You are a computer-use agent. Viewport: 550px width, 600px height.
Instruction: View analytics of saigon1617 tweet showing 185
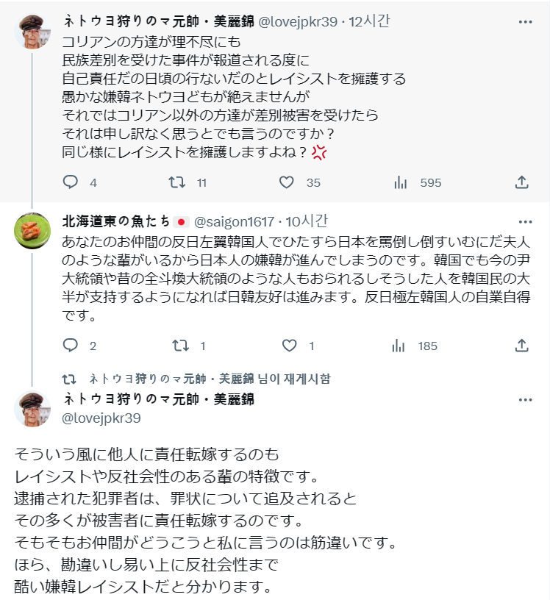pyautogui.click(x=401, y=346)
